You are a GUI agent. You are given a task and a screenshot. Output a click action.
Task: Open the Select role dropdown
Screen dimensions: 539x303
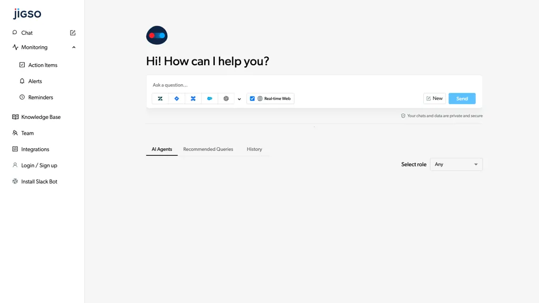(x=456, y=164)
